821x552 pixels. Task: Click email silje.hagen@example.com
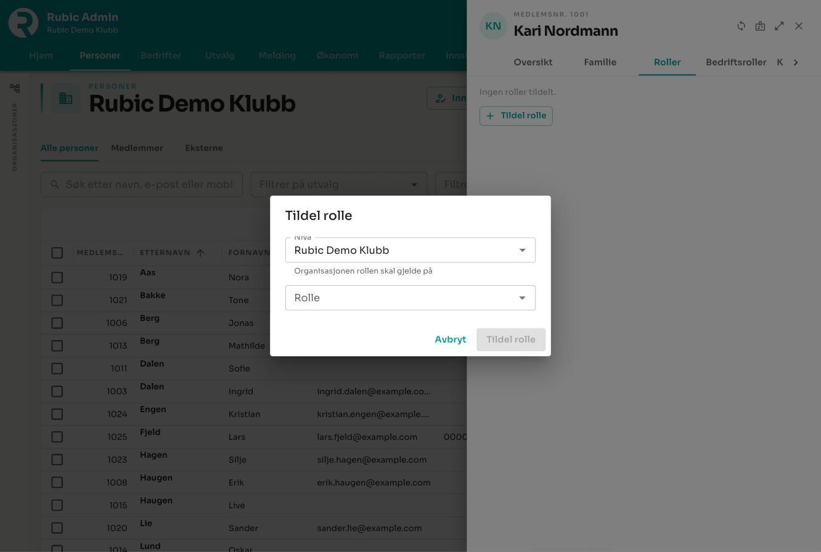coord(372,460)
